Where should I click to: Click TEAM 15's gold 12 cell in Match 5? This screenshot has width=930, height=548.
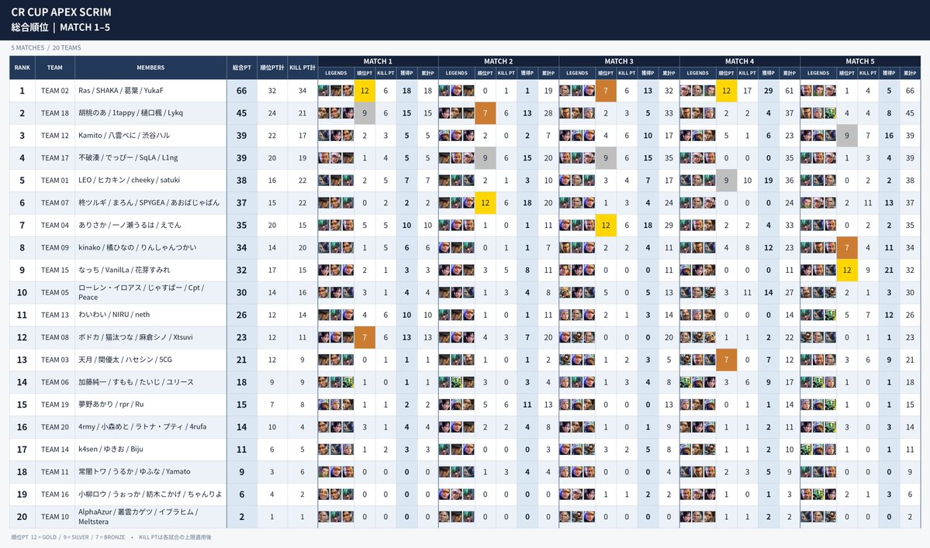pos(847,271)
